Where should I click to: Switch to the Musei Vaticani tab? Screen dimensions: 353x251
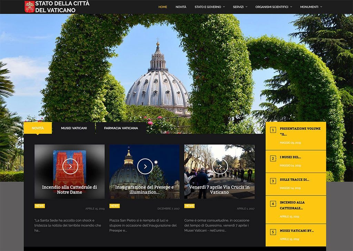(x=74, y=128)
